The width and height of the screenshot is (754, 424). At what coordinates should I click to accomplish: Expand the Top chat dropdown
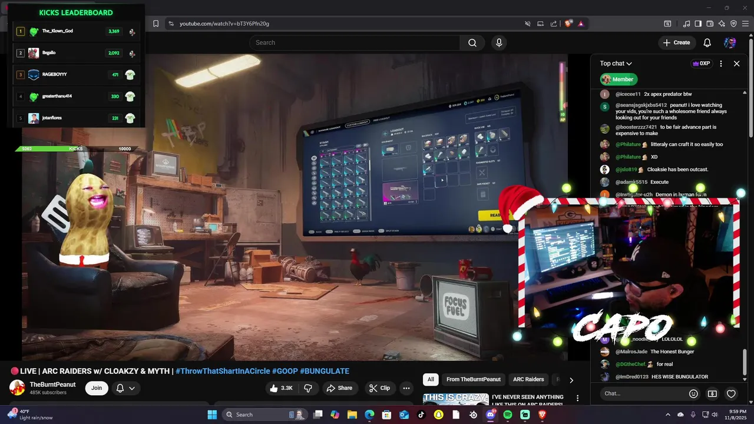(616, 64)
